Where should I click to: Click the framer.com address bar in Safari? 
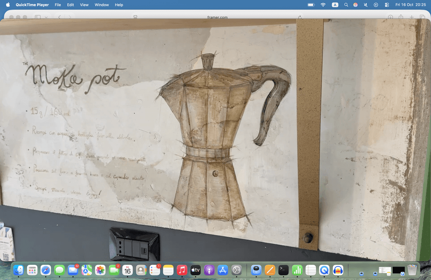click(217, 17)
